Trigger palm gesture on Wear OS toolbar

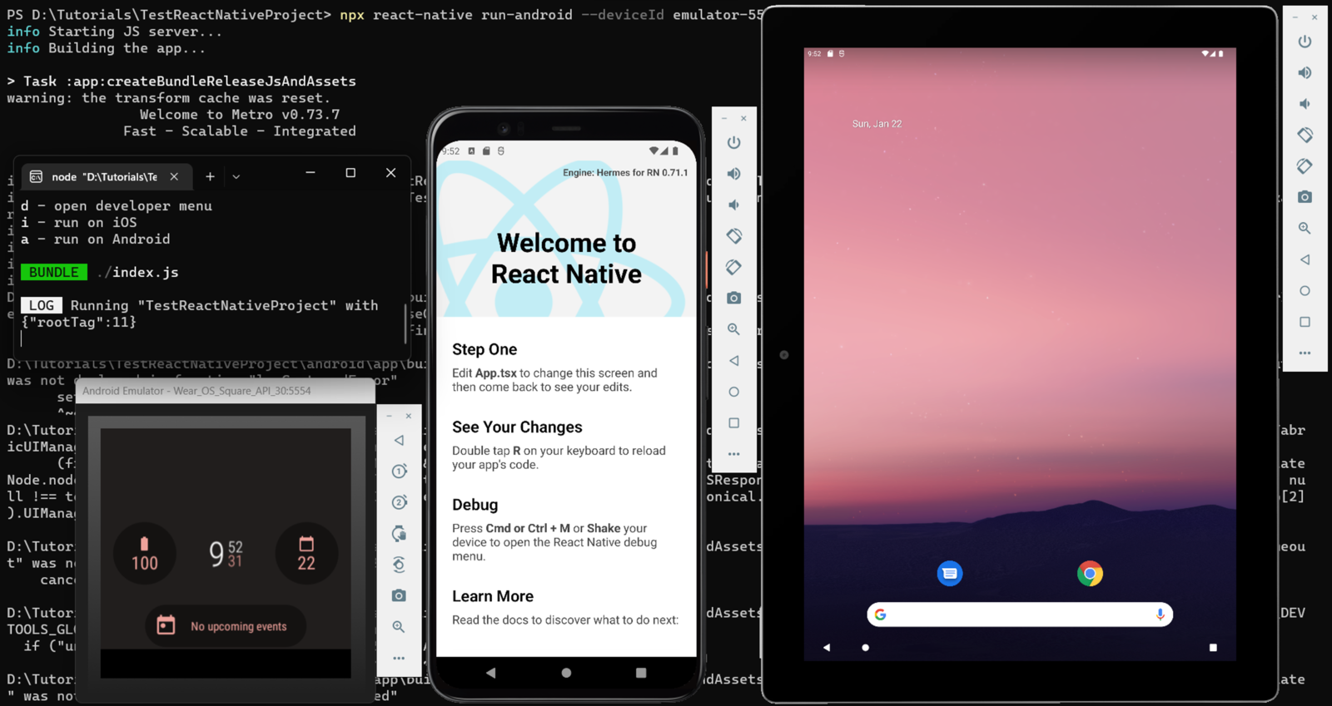click(x=399, y=533)
